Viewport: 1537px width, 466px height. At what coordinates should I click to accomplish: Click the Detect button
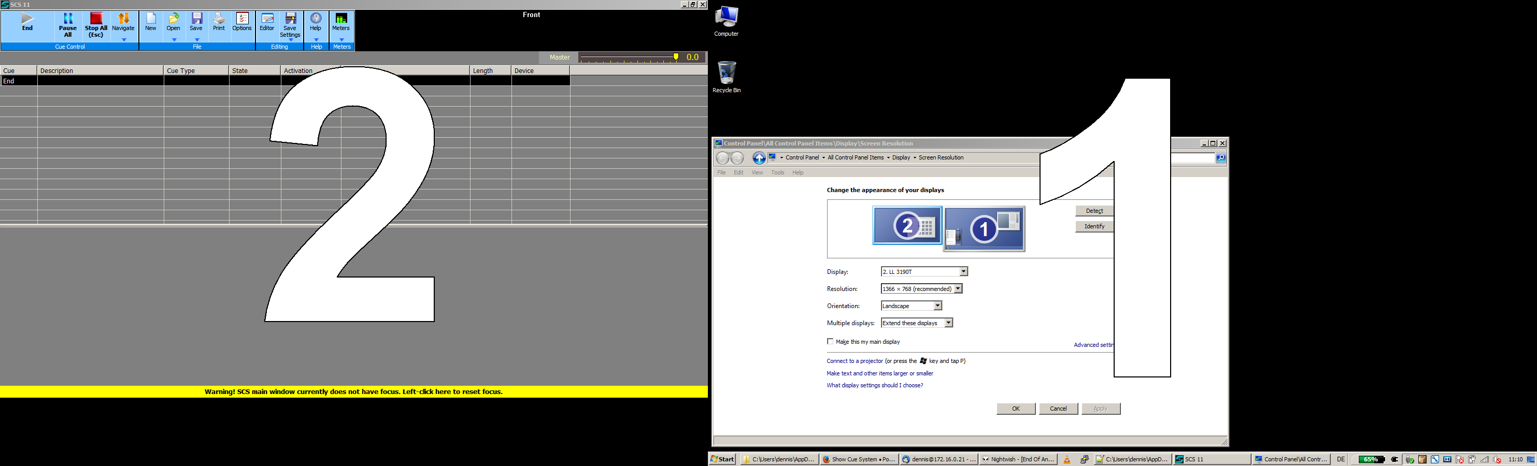[x=1094, y=211]
